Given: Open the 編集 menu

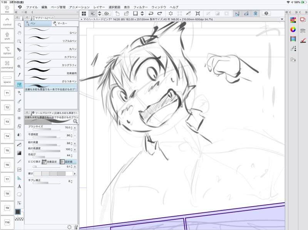Looking at the screenshot, I should coord(44,7).
